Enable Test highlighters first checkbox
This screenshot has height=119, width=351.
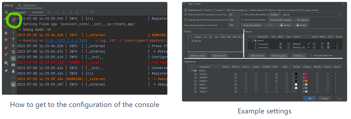311,55
